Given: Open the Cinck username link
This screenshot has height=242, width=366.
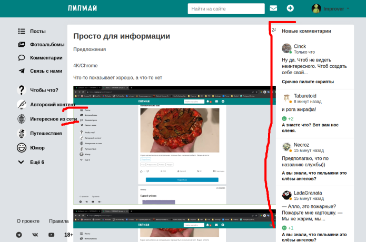Looking at the screenshot, I should pyautogui.click(x=300, y=46).
